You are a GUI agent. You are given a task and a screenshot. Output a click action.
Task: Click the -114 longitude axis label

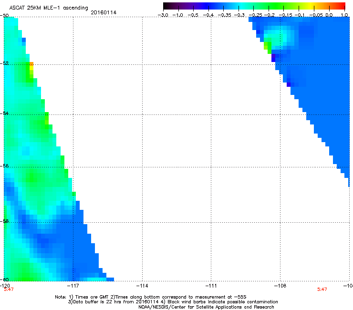point(142,286)
